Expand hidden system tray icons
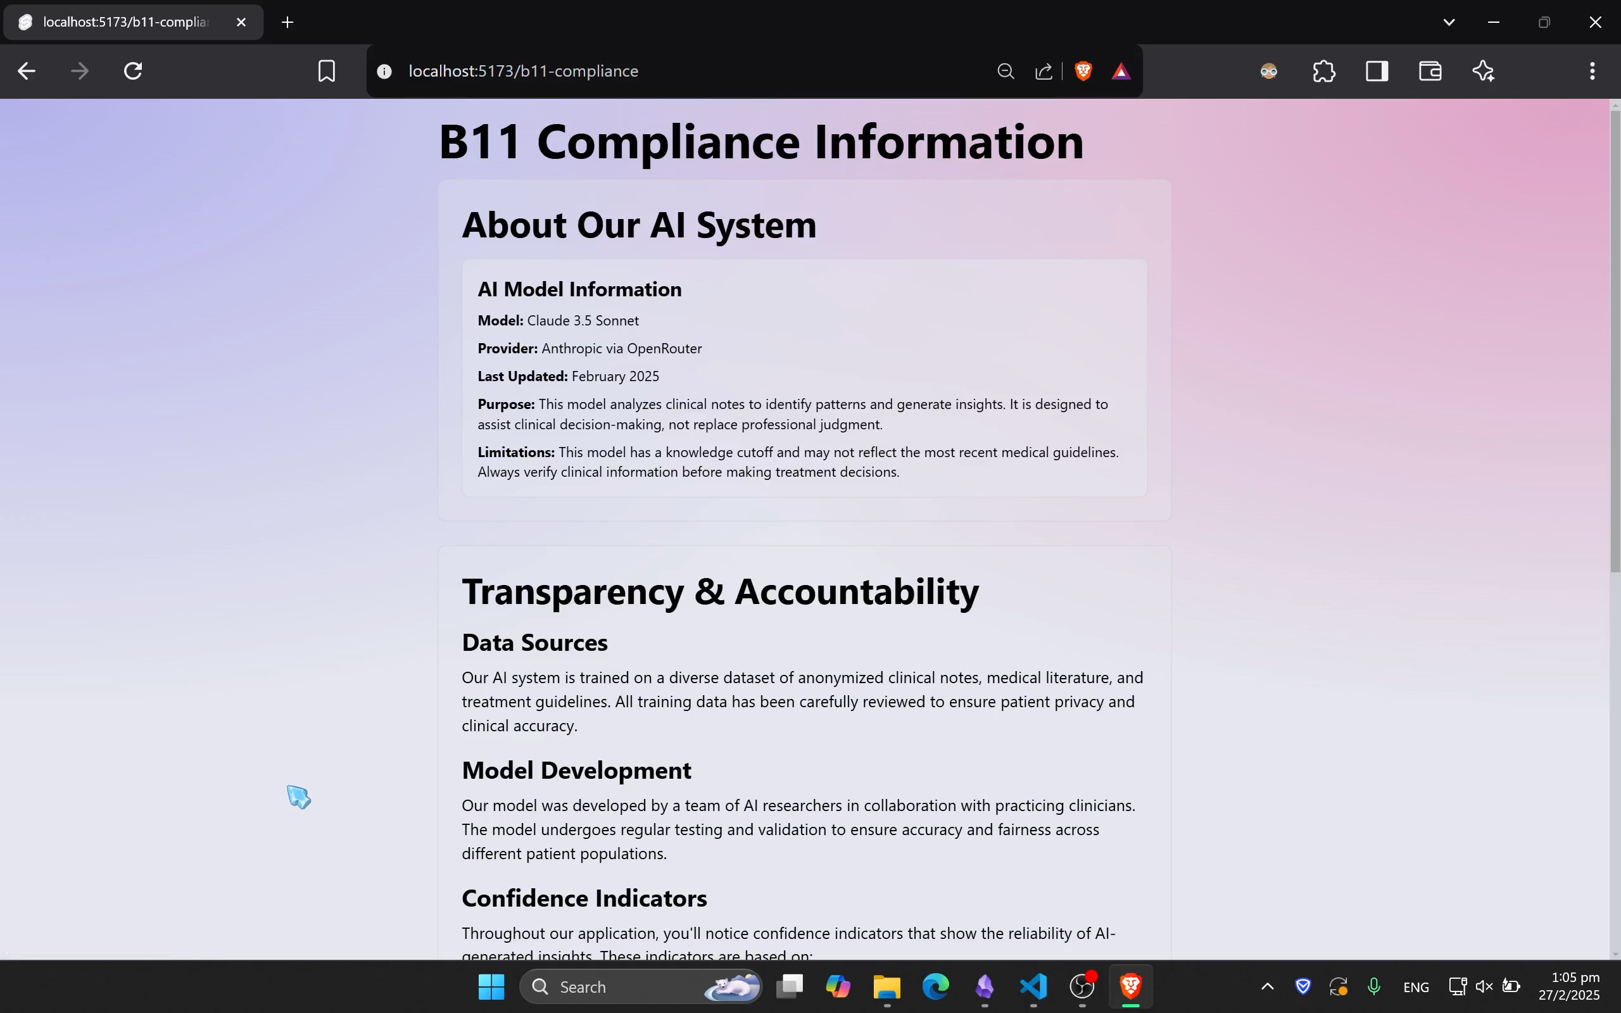Screen dimensions: 1621x1013 pos(1267,986)
